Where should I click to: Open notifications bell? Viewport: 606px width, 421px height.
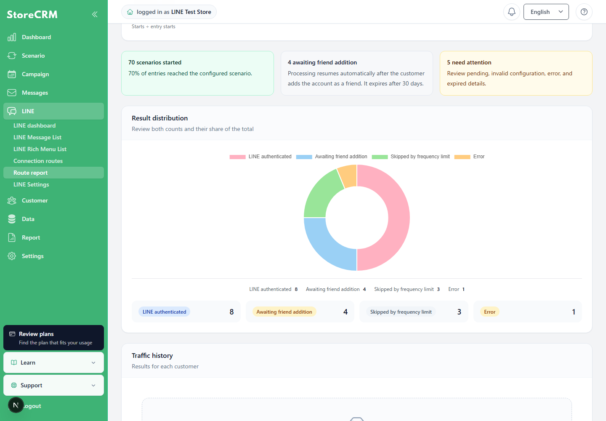click(512, 12)
